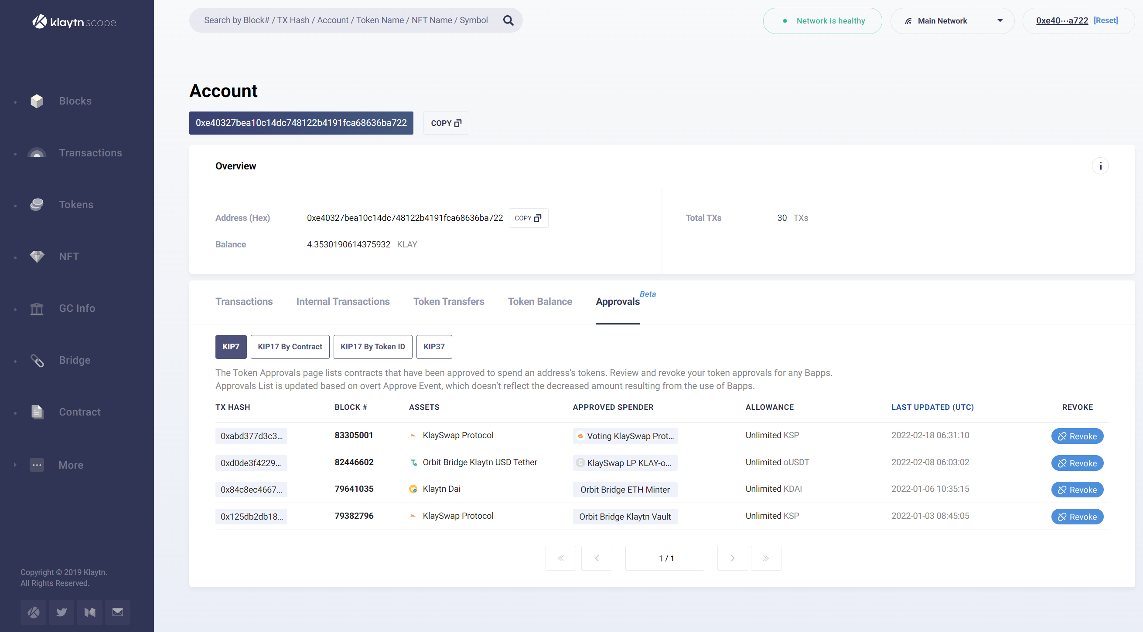Open KlaySwap Protocol asset in block 83305001 row

(458, 435)
